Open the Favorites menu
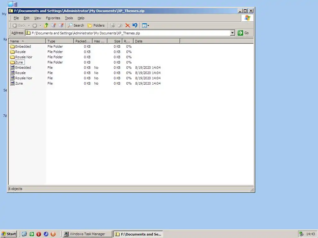 click(53, 18)
